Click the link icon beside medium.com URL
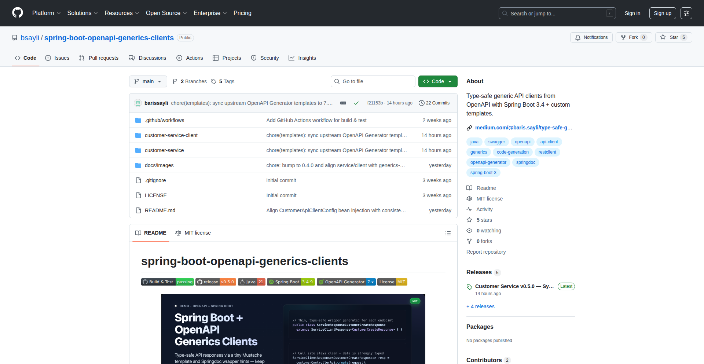This screenshot has width=704, height=364. (469, 128)
